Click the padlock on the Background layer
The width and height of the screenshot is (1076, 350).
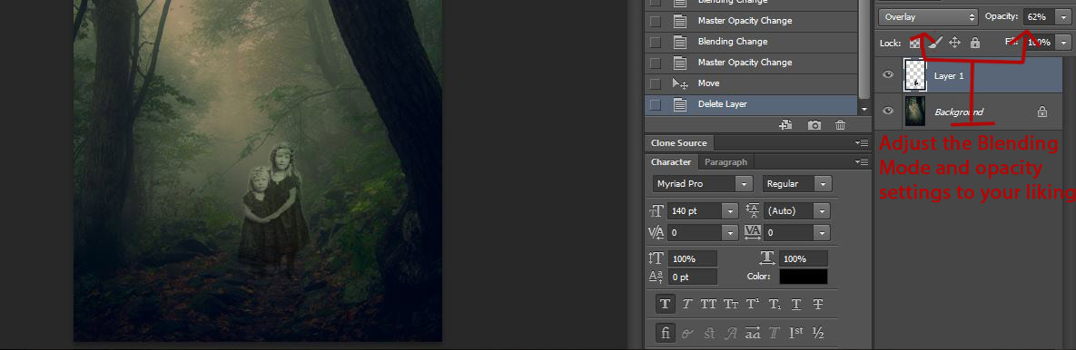click(1042, 112)
